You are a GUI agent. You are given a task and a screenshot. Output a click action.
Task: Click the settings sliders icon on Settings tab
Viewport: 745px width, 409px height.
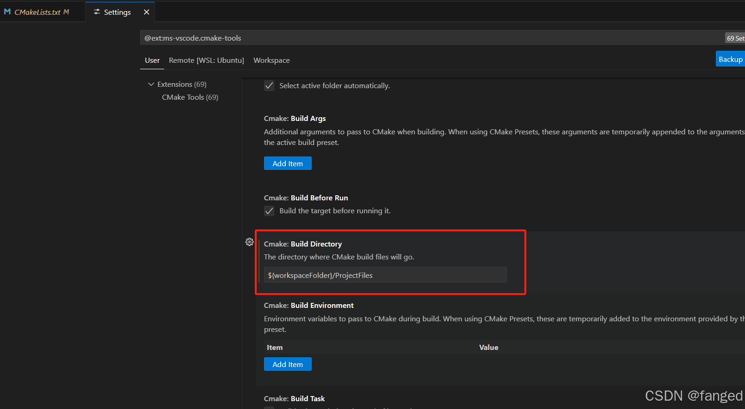(97, 12)
